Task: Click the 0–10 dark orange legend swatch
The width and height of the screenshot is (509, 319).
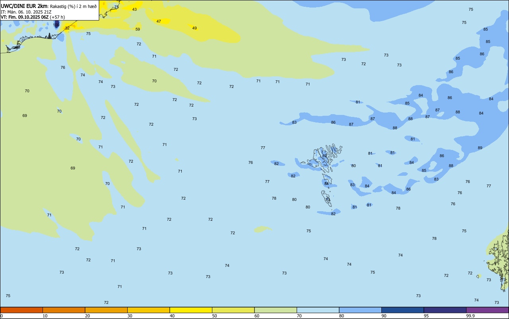Action: point(21,310)
